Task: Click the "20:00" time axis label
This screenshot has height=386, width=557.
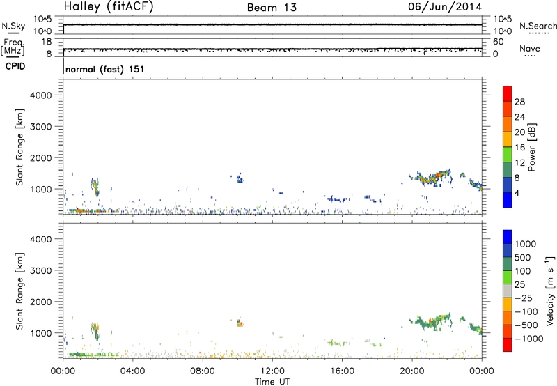Action: click(x=411, y=371)
